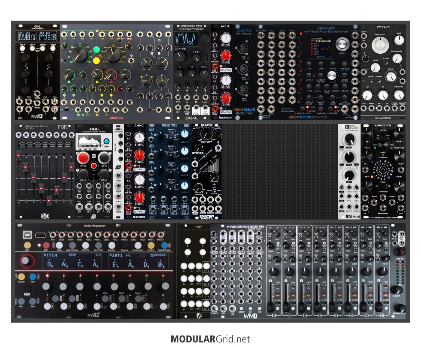The height and width of the screenshot is (347, 421).
Task: Choose the Velocity button on Vector Sequencer
Action: [x=85, y=245]
